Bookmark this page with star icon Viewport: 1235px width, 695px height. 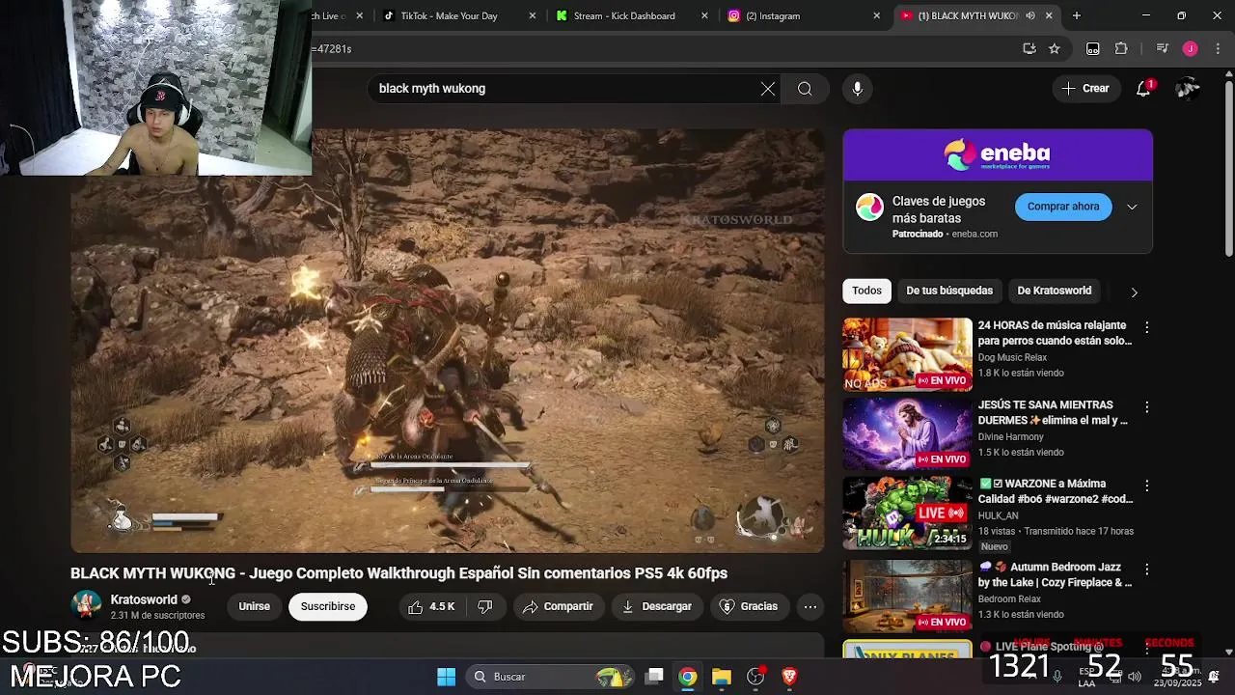(x=1055, y=48)
